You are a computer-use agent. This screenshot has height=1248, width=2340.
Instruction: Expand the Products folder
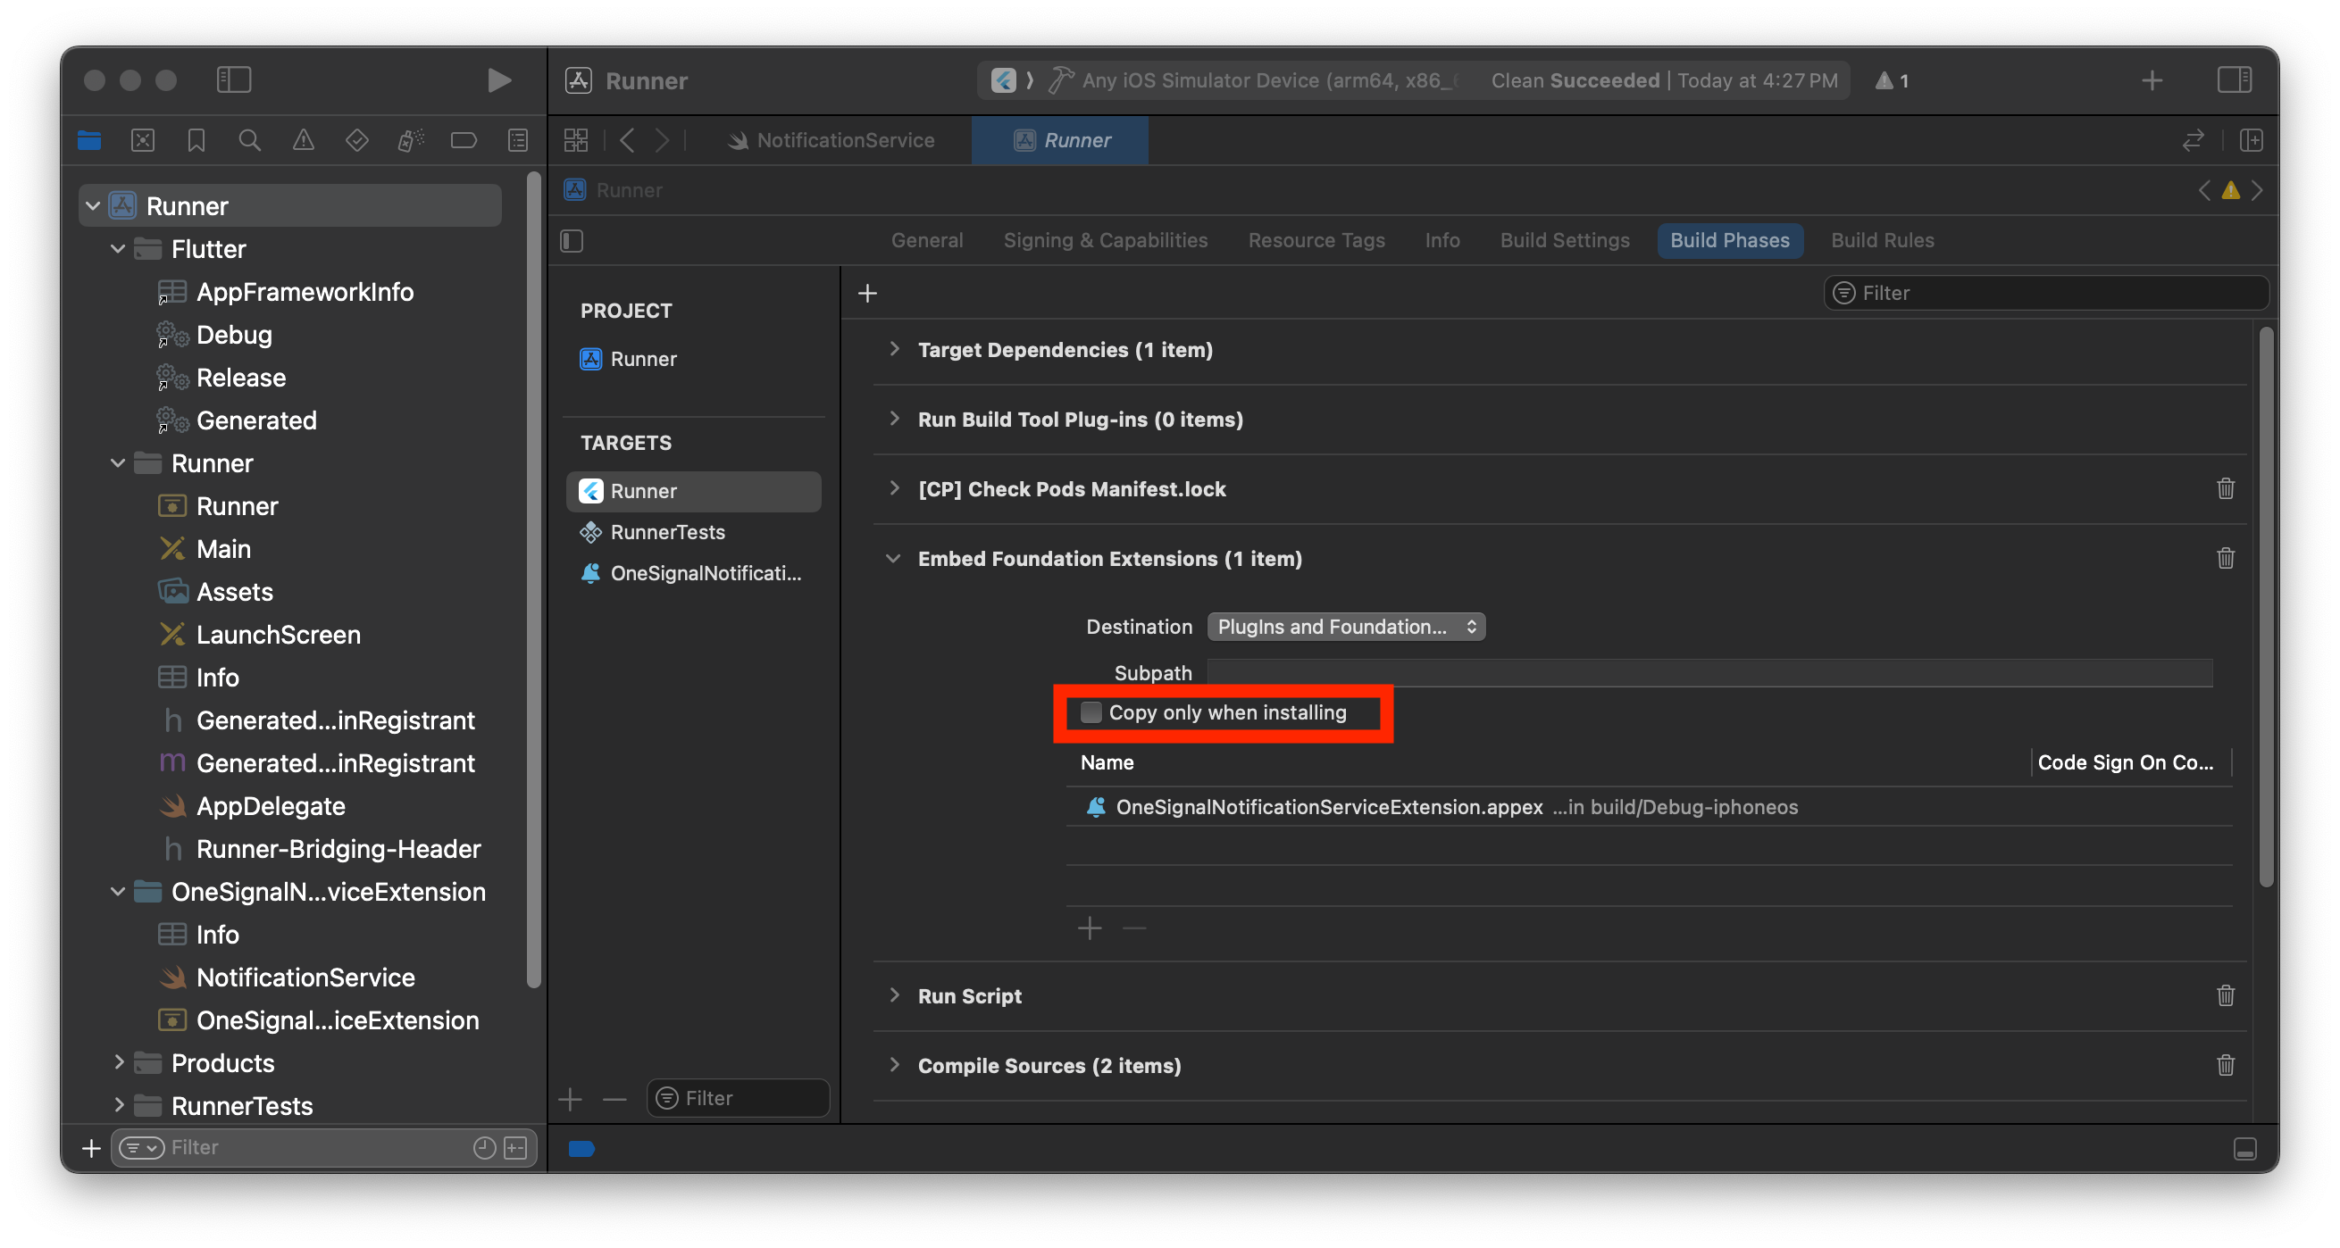pos(118,1062)
